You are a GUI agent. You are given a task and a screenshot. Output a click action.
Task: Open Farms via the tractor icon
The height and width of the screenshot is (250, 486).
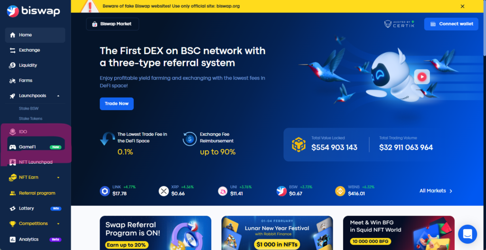pos(12,81)
